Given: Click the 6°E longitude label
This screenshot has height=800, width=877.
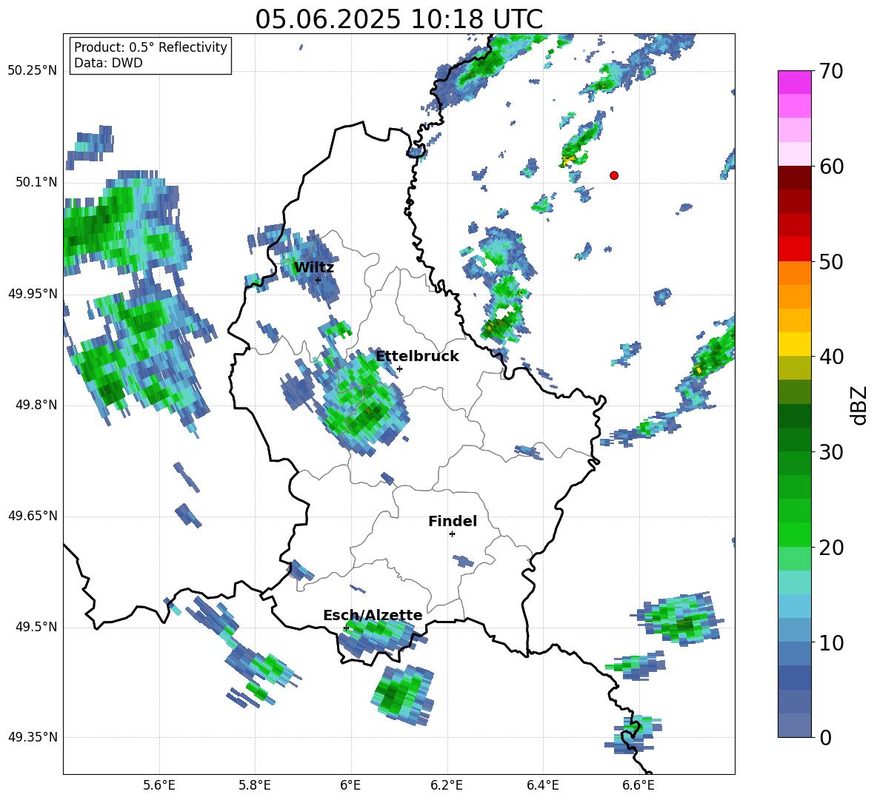Looking at the screenshot, I should (x=350, y=785).
